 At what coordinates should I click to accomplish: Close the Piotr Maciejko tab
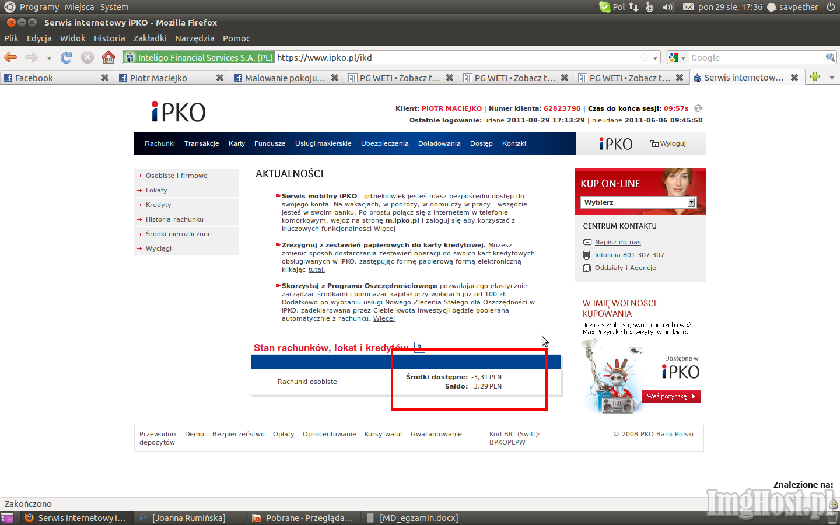tap(220, 78)
